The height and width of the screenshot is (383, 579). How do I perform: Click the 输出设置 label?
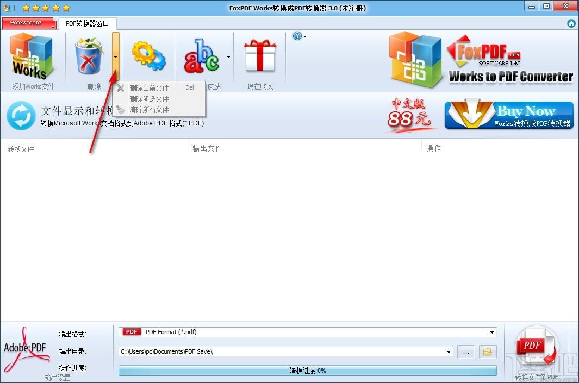57,378
